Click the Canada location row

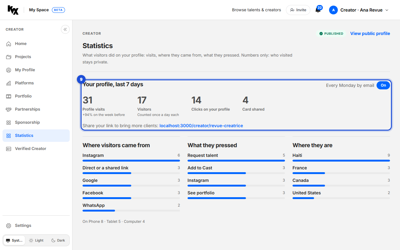point(341,183)
